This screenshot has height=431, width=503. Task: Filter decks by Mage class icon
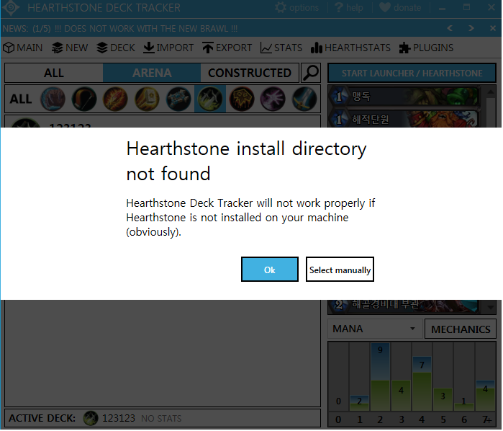(116, 99)
